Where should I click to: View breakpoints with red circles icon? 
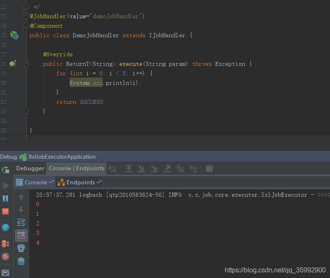pos(5,244)
